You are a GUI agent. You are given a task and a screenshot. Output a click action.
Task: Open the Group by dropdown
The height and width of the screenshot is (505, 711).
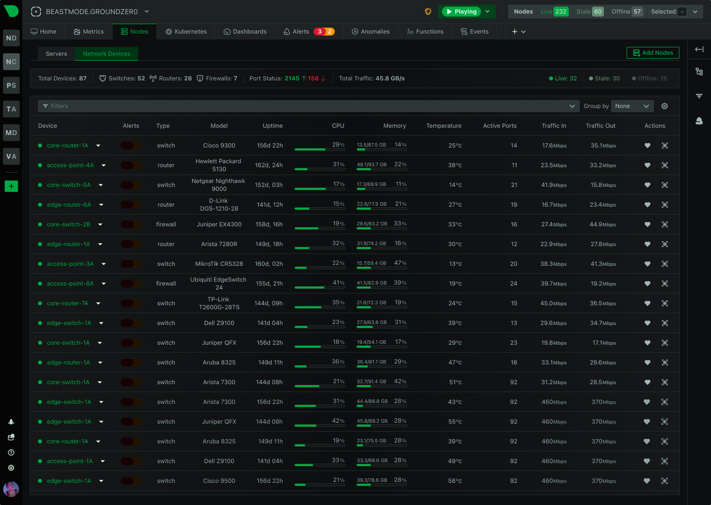tap(632, 106)
